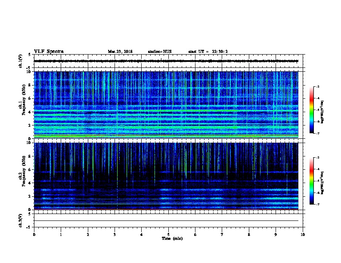The height and width of the screenshot is (263, 341).
Task: Click time axis tick label "6"
Action: click(195, 235)
